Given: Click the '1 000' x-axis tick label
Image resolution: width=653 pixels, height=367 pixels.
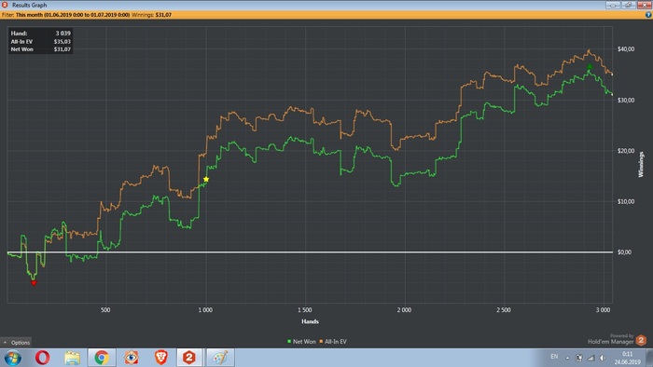Looking at the screenshot, I should click(205, 310).
